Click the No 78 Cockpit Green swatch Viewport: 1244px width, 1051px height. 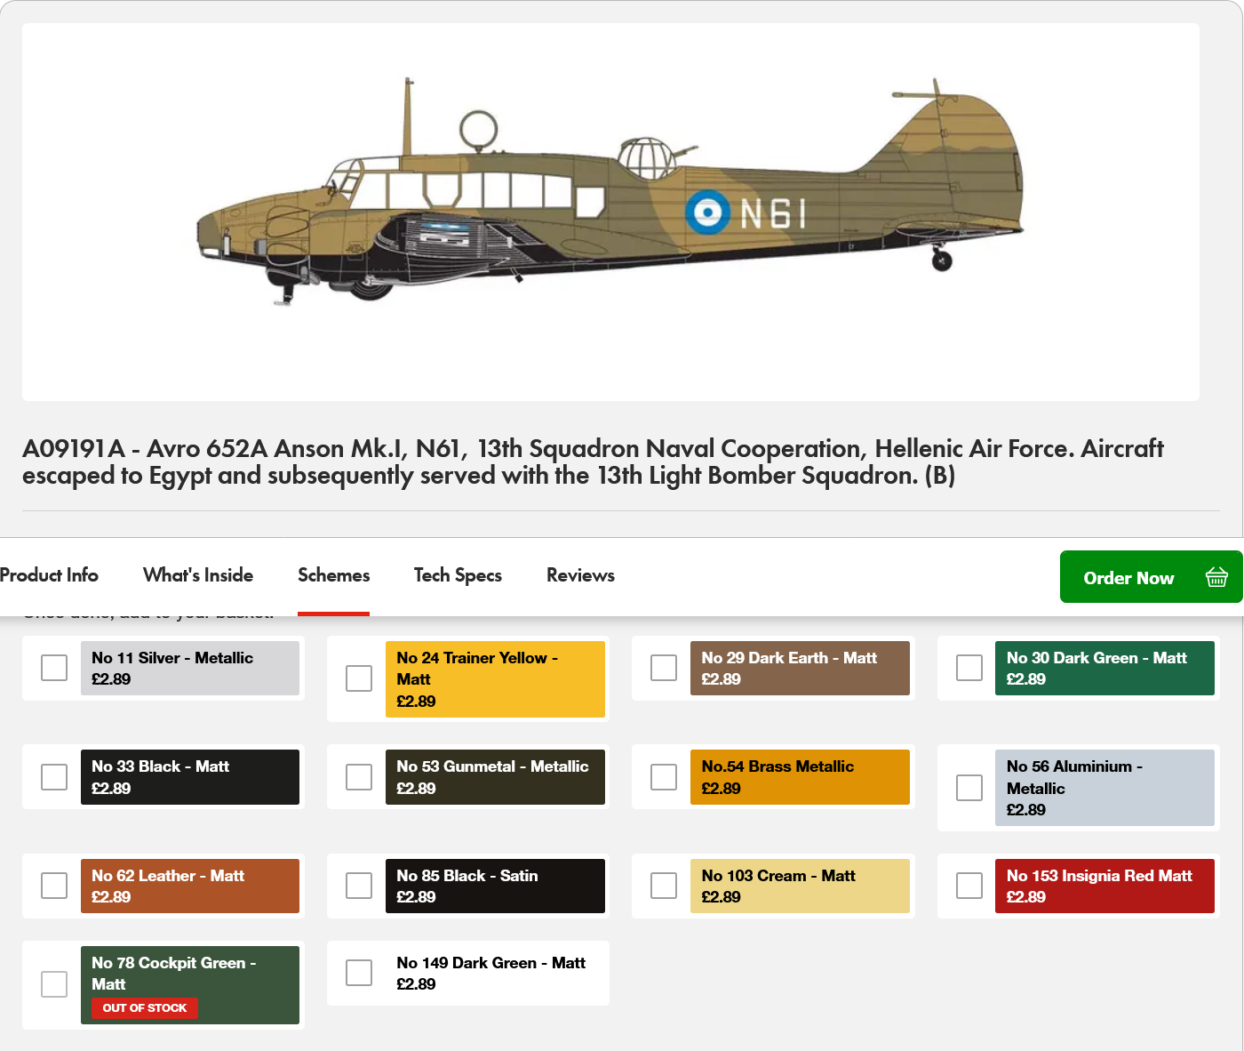click(190, 985)
